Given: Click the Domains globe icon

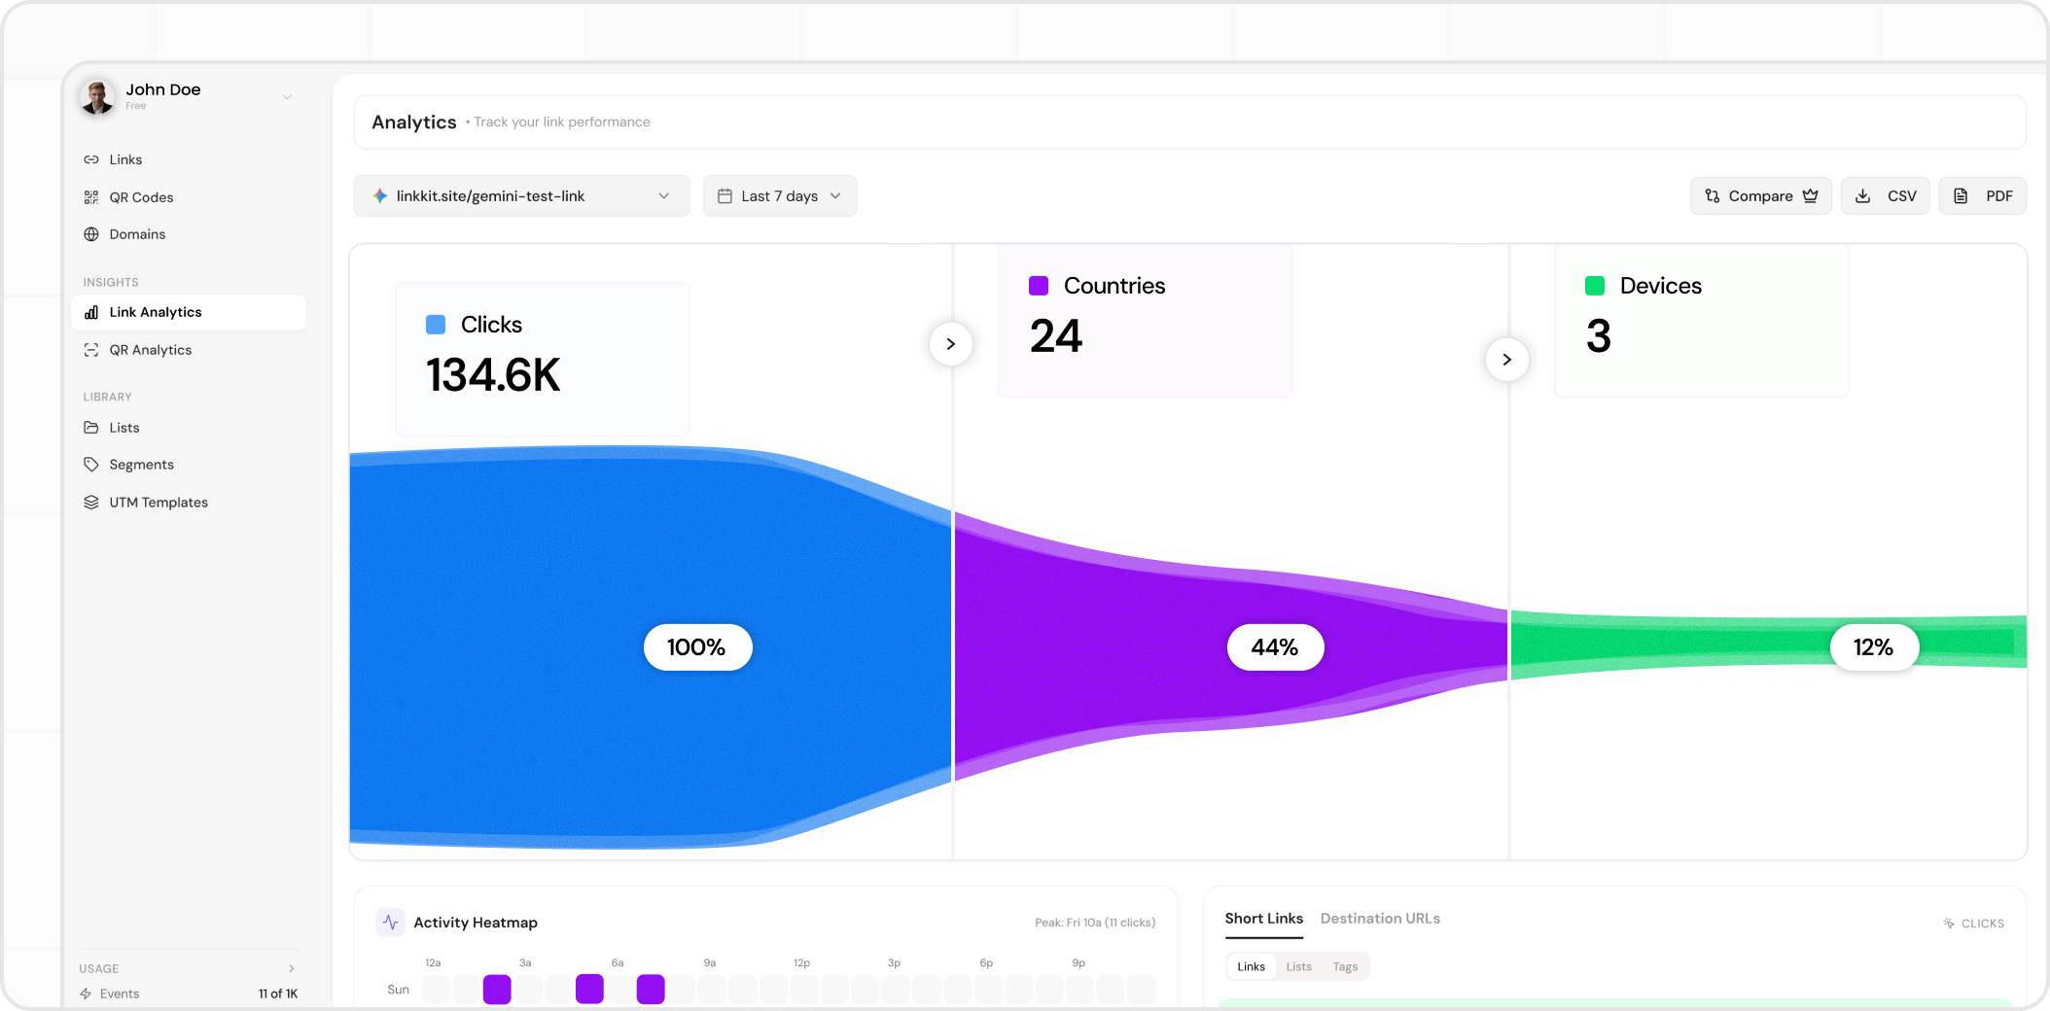Looking at the screenshot, I should click(x=91, y=234).
